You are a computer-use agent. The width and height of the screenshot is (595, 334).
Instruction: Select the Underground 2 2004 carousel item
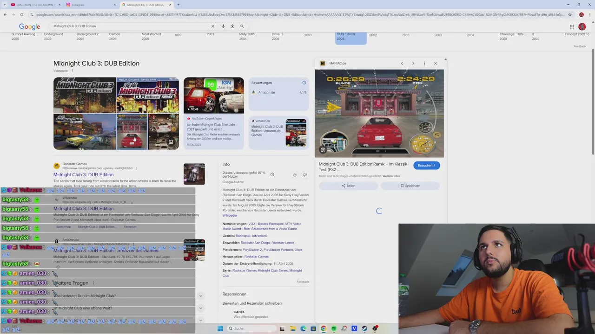87,36
